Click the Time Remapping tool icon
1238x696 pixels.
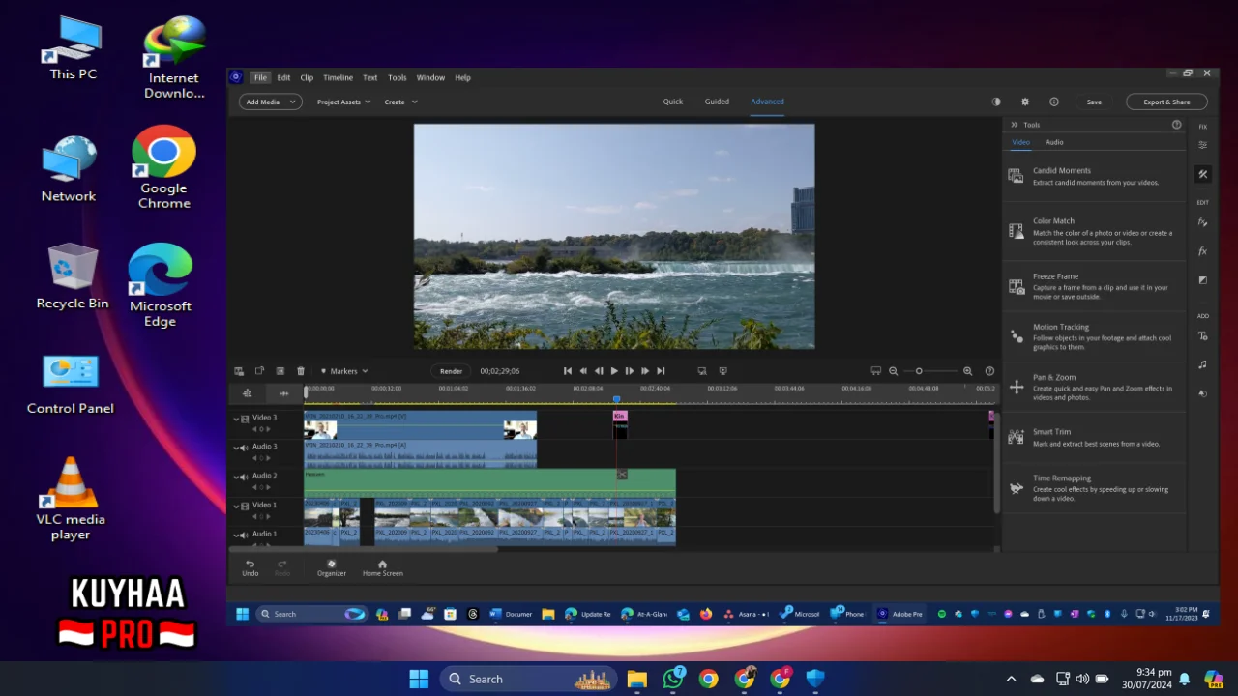[x=1016, y=487]
